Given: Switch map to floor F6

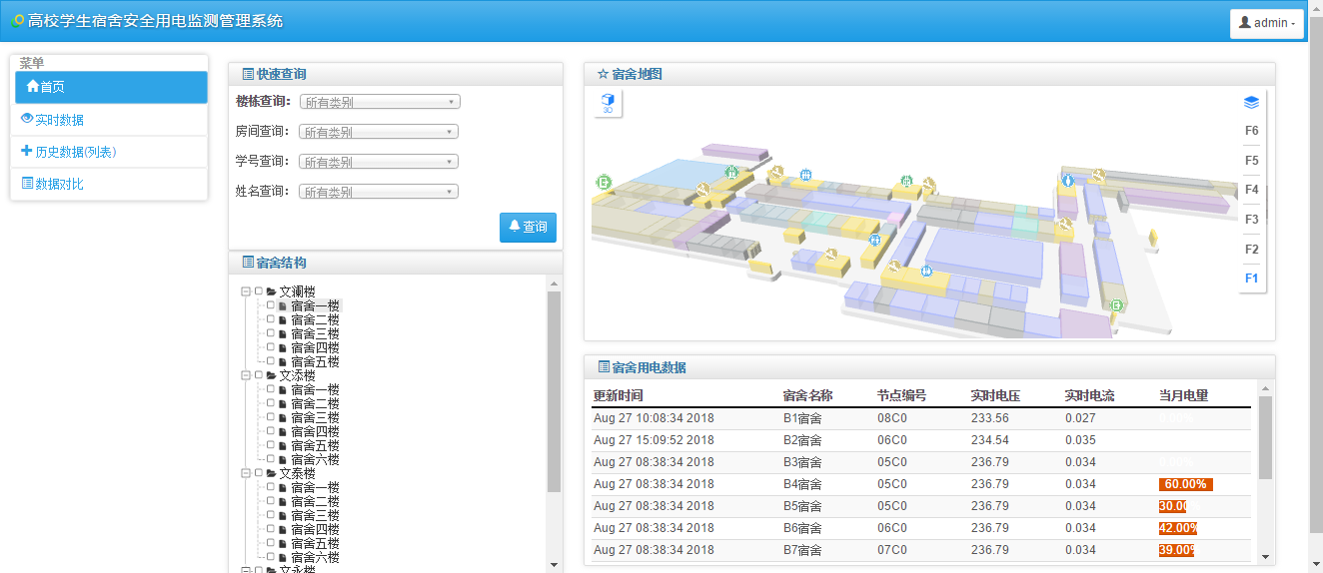Looking at the screenshot, I should 1251,131.
